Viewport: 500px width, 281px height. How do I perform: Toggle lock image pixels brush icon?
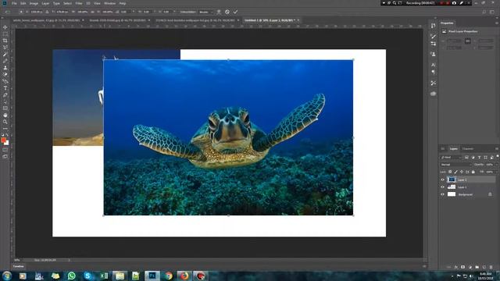click(x=455, y=172)
